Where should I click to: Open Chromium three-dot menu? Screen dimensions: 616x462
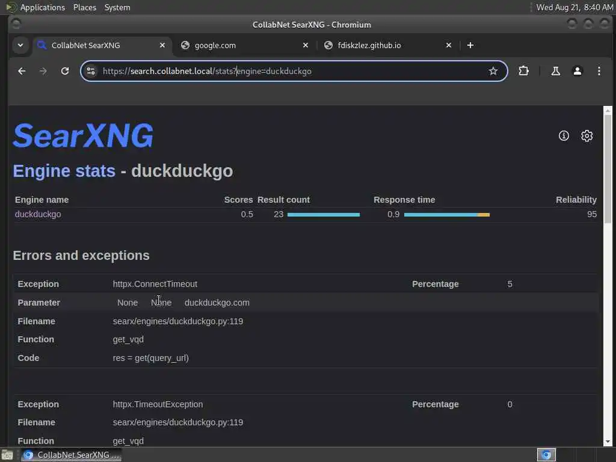pos(599,71)
